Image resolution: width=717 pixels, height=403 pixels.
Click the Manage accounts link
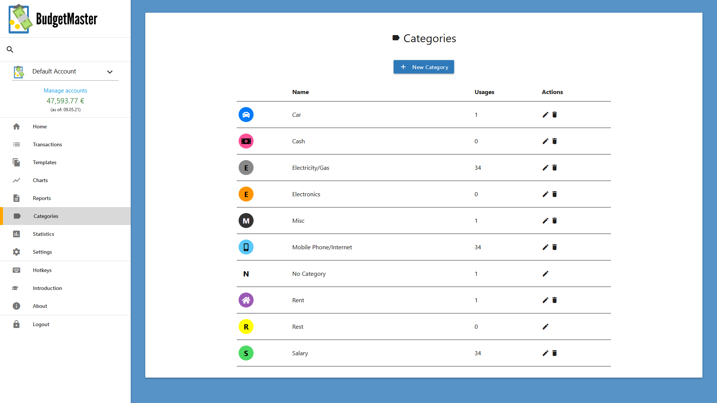point(65,90)
